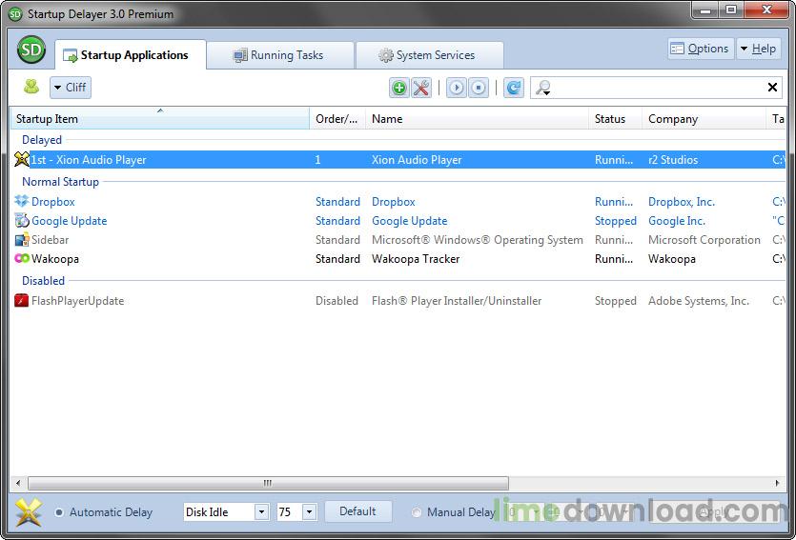Switch to the Running Tasks tab
Image resolution: width=796 pixels, height=540 pixels.
pyautogui.click(x=280, y=55)
